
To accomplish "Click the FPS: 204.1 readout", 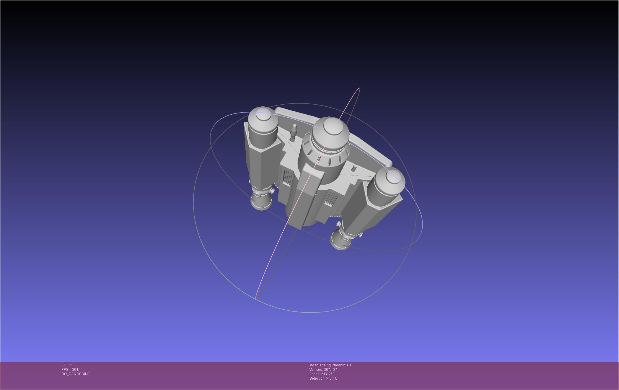I will (71, 370).
